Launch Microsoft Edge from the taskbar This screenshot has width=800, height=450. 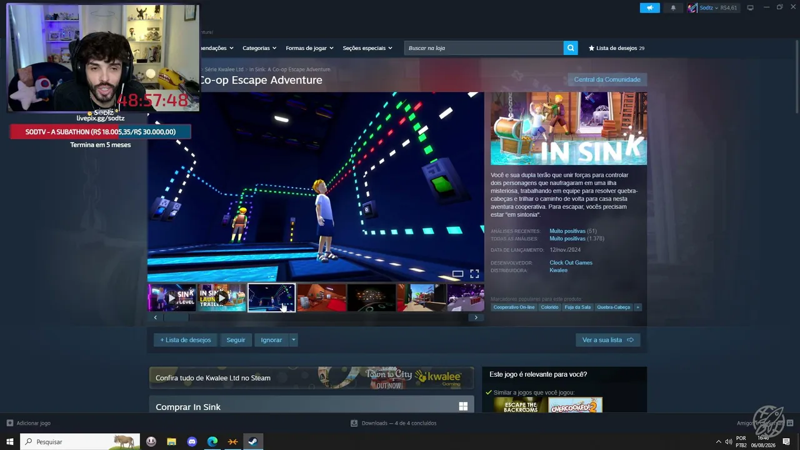point(212,442)
